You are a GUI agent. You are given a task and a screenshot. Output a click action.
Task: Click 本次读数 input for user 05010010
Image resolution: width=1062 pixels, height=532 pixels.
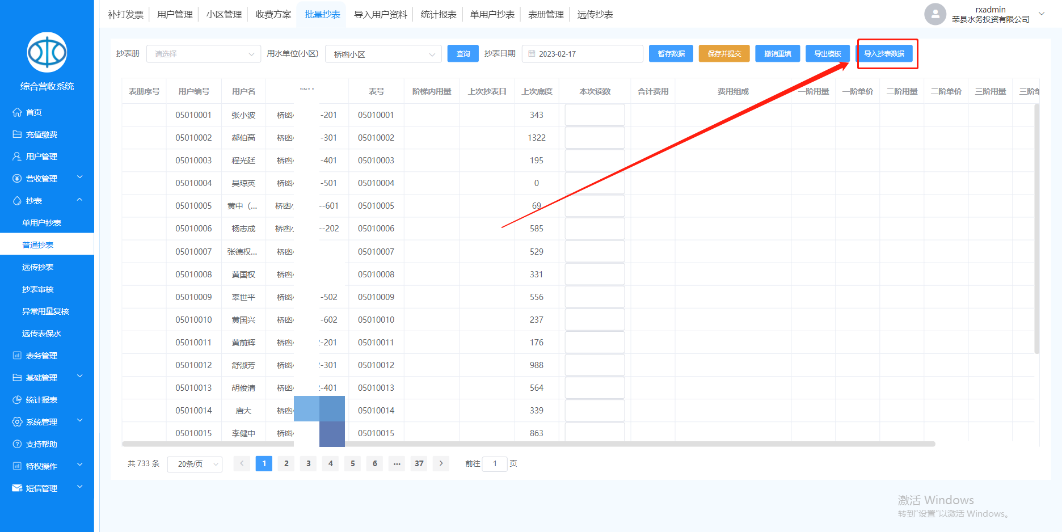pyautogui.click(x=595, y=320)
